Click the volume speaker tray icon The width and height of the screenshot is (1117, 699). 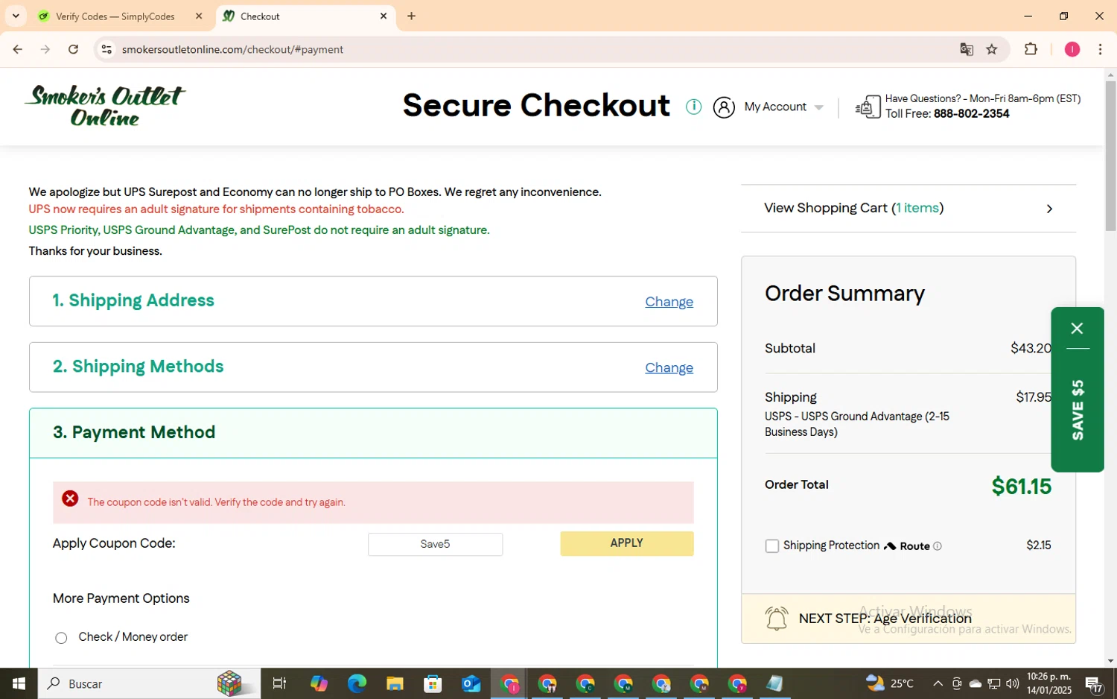tap(1012, 683)
